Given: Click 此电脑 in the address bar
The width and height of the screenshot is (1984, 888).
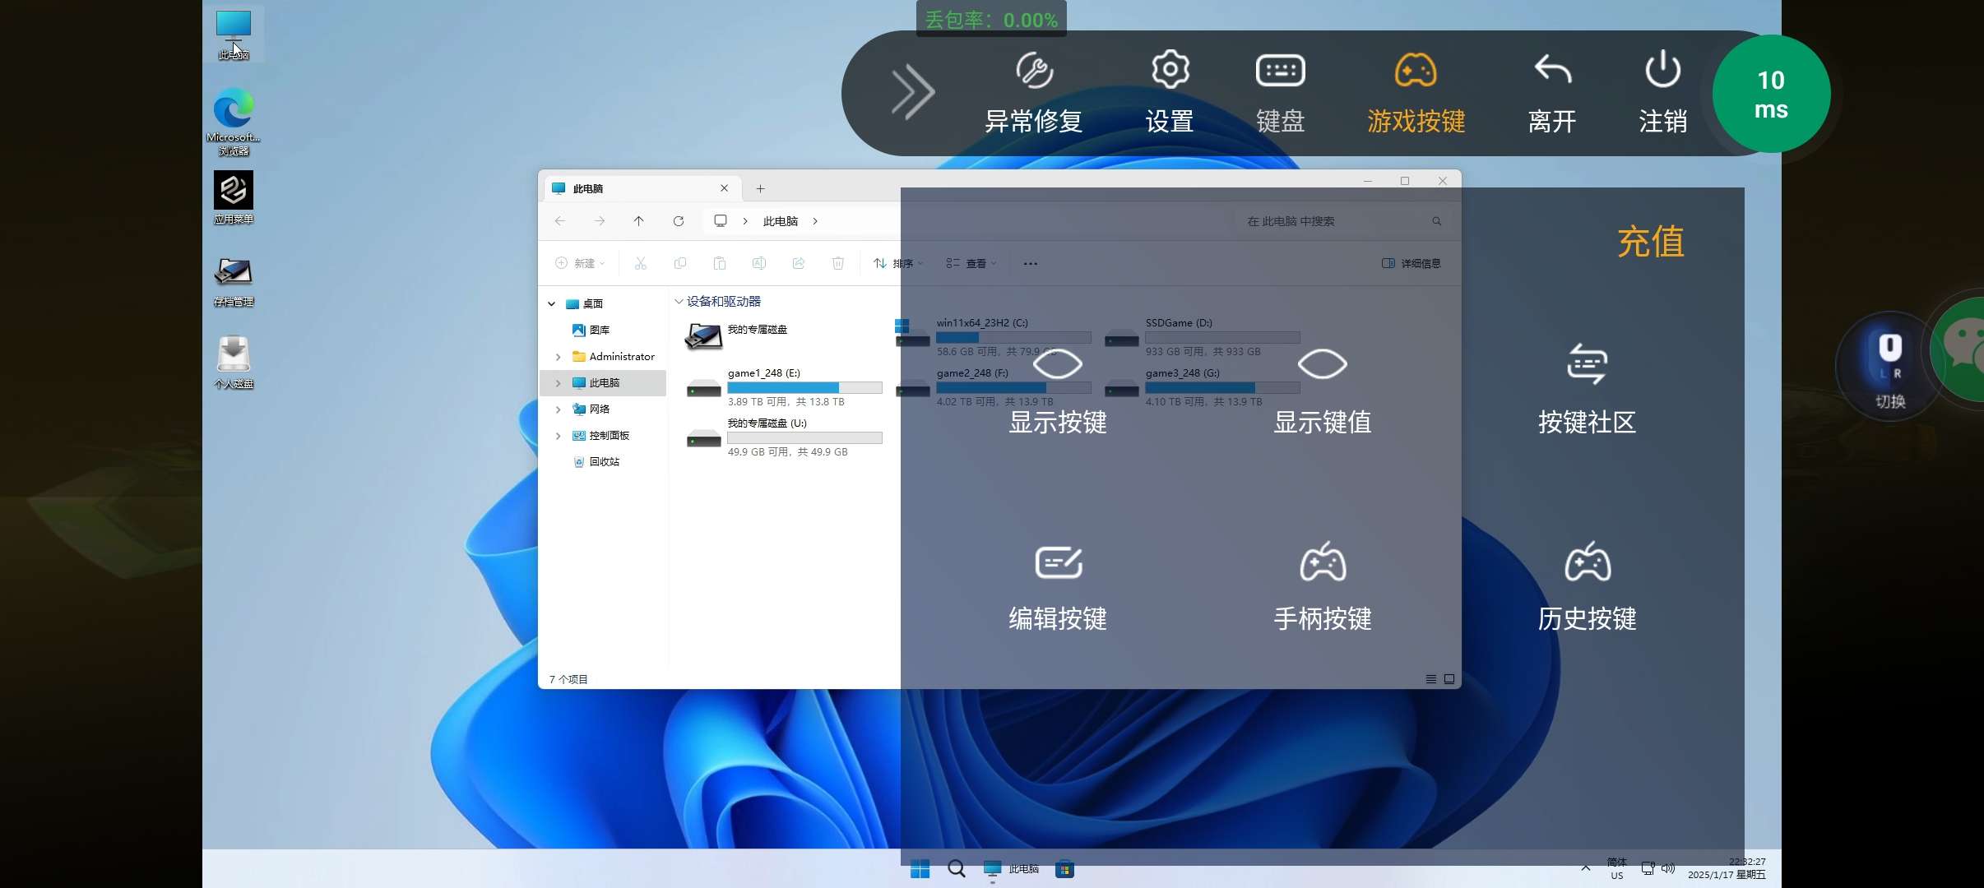Looking at the screenshot, I should click(781, 221).
